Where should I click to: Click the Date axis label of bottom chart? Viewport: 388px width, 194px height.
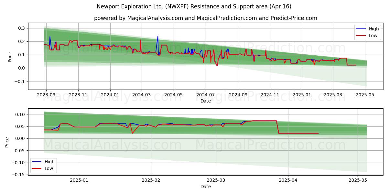pos(206,187)
